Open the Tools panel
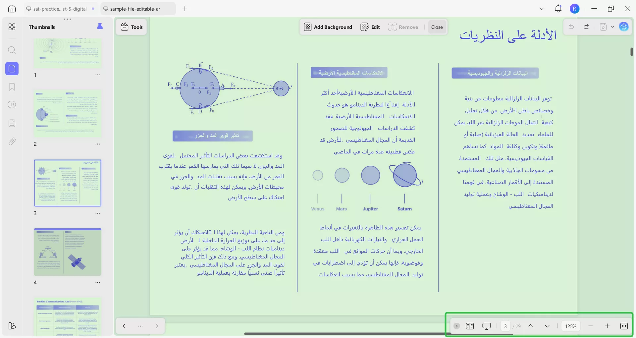Viewport: 636px width, 338px height. point(131,27)
